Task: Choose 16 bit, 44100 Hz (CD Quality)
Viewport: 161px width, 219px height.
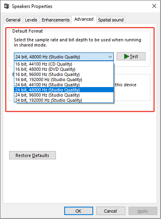Action: (x=64, y=64)
